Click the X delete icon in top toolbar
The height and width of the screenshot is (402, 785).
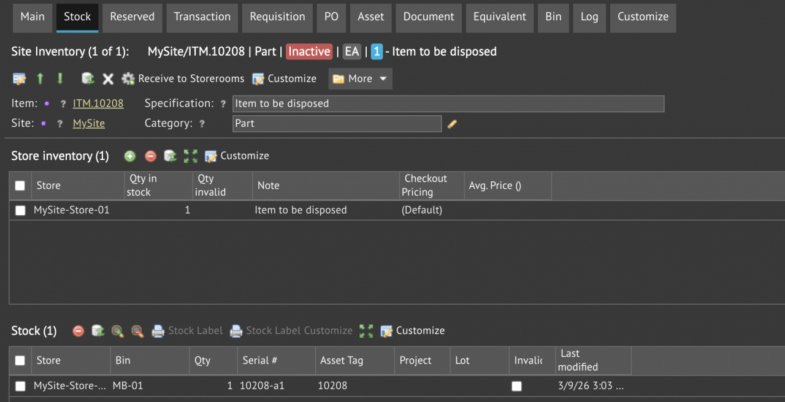108,78
